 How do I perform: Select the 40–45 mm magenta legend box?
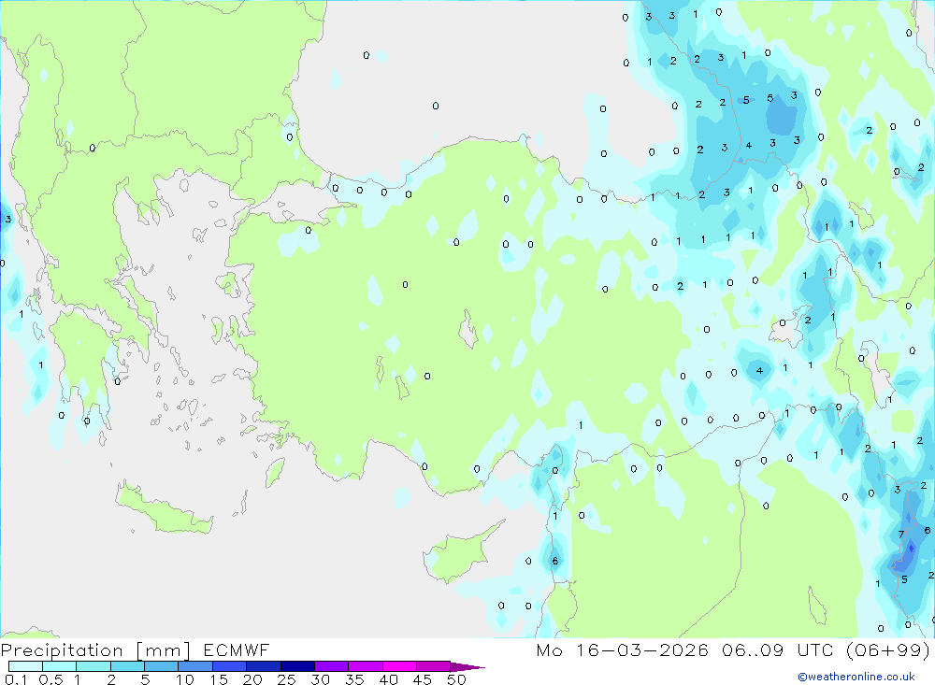pos(399,666)
